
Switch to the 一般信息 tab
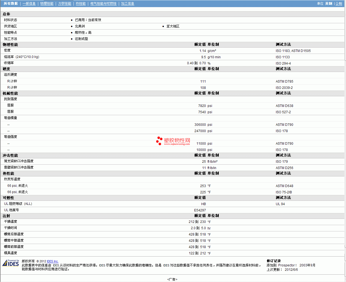29,4
